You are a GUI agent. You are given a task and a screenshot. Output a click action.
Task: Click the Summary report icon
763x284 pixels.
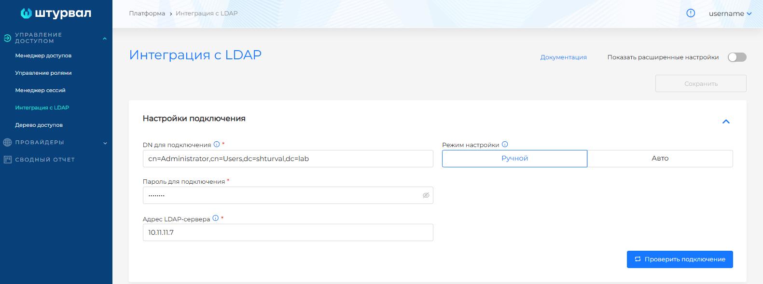[7, 160]
